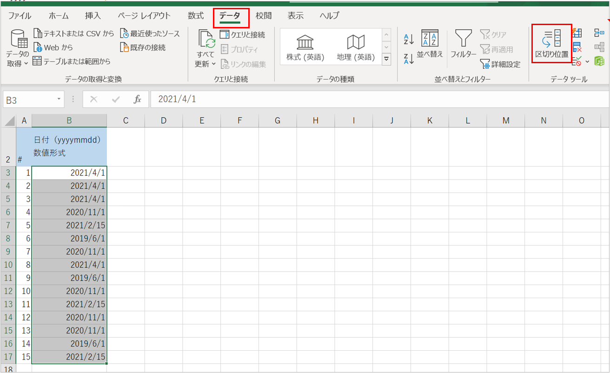Image resolution: width=610 pixels, height=373 pixels.
Task: Click the 詳細設定 filter button
Action: [x=500, y=64]
